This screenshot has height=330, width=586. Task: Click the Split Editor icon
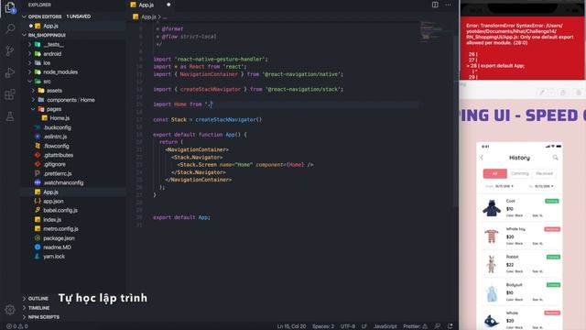pos(435,5)
